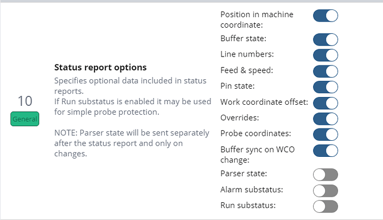Turn on the Alarm substatus switch
Screen dimensions: 383x220
pyautogui.click(x=325, y=191)
